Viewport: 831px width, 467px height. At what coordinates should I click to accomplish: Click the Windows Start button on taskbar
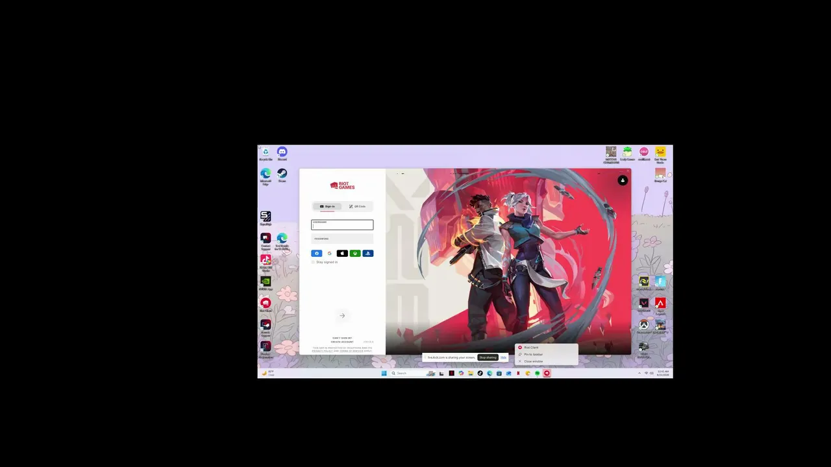tap(384, 373)
